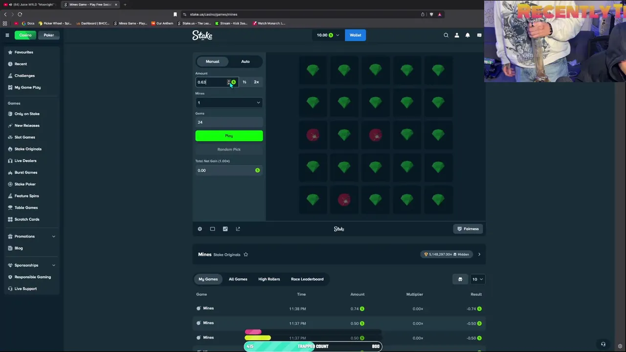Click the address bar URL

[x=214, y=14]
